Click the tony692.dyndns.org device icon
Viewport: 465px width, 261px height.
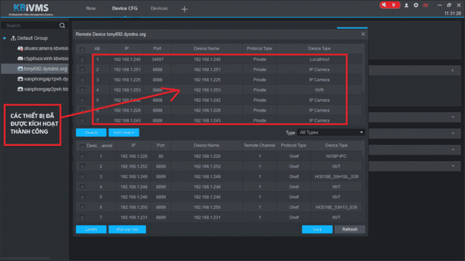point(20,69)
